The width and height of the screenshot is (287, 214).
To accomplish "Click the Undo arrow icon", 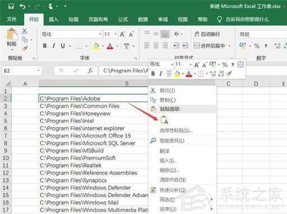I will (22, 7).
